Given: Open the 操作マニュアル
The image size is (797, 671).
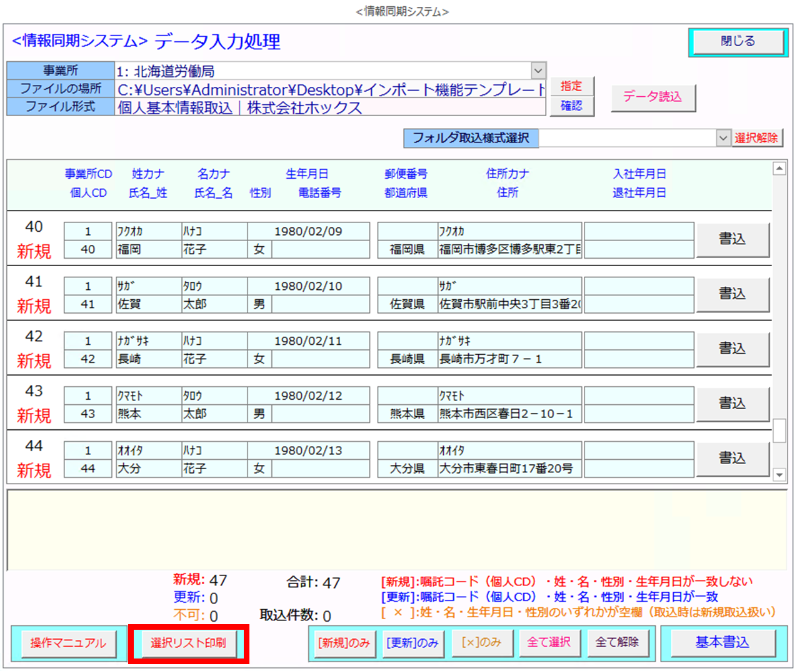Looking at the screenshot, I should point(68,643).
